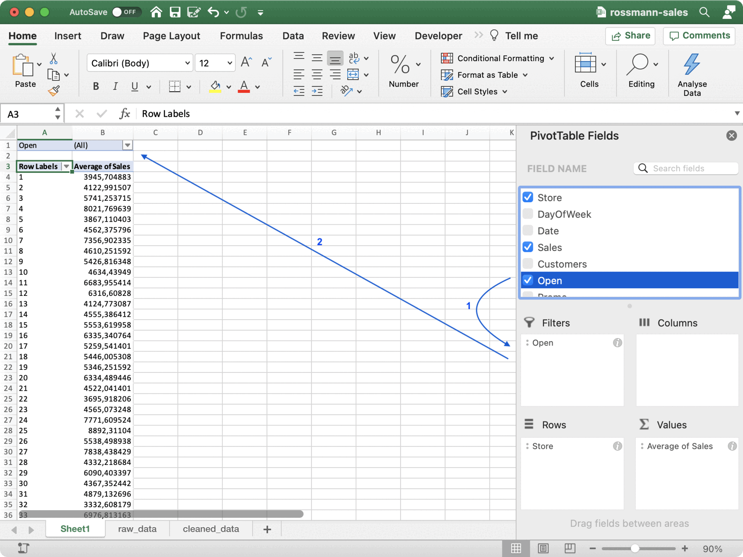This screenshot has width=743, height=557.
Task: Click the Format Painter brush icon
Action: coord(54,91)
